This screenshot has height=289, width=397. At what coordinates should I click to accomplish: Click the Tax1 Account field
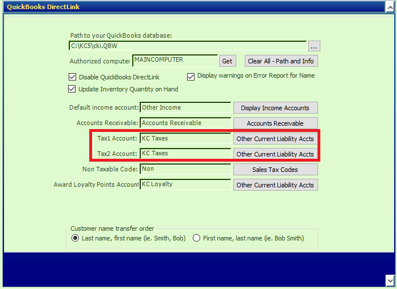(x=185, y=138)
